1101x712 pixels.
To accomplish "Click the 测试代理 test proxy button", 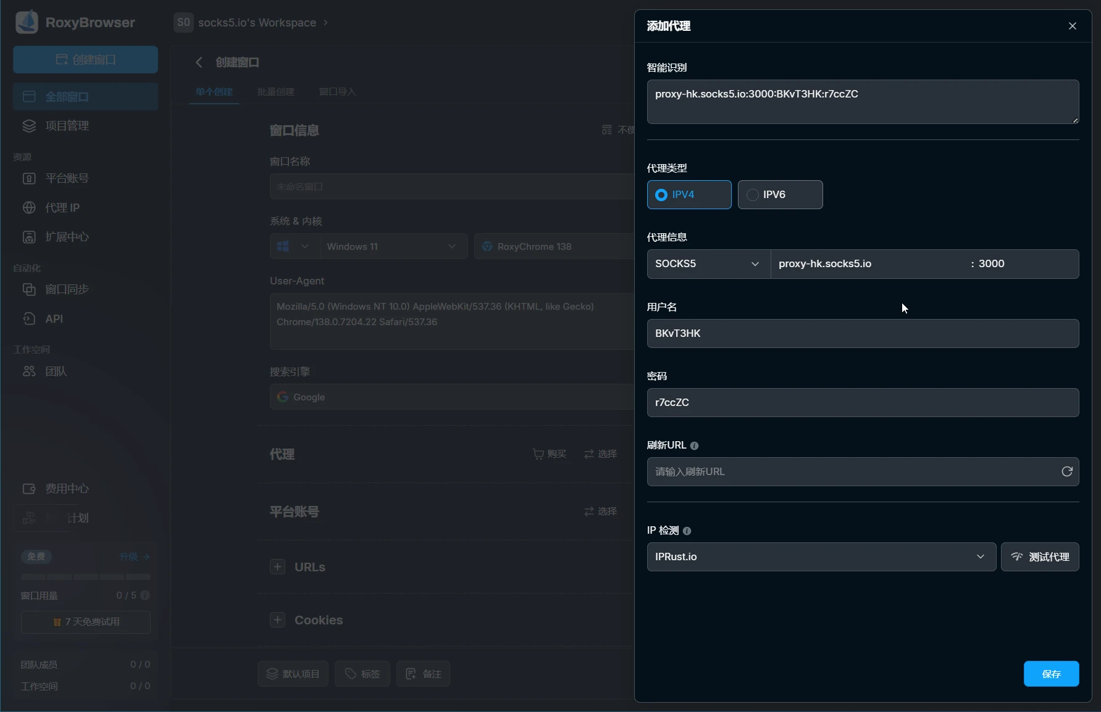I will [x=1040, y=557].
